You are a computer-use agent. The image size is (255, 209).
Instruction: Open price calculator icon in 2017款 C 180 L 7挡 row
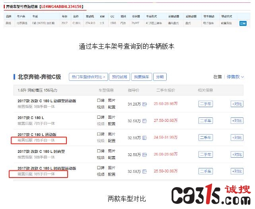(x=144, y=121)
